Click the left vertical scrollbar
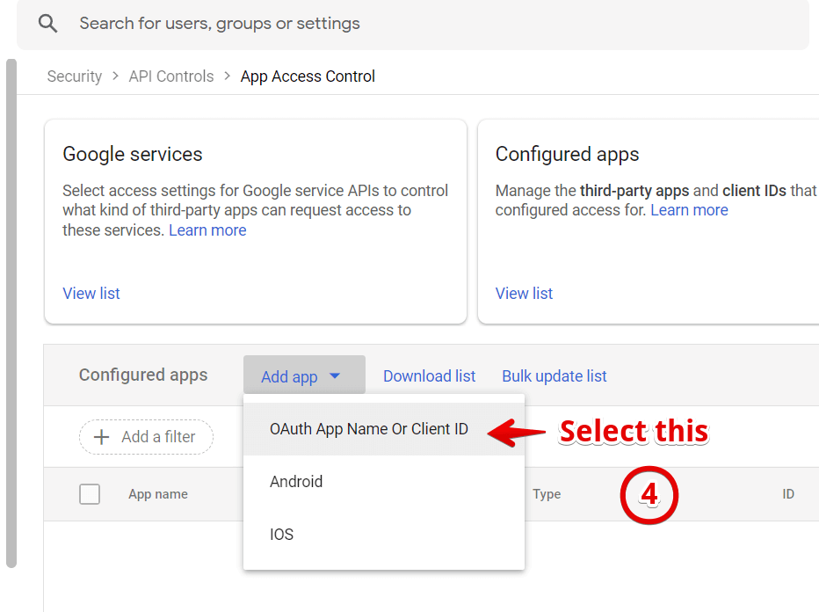Screen dimensions: 819x612 (11, 308)
